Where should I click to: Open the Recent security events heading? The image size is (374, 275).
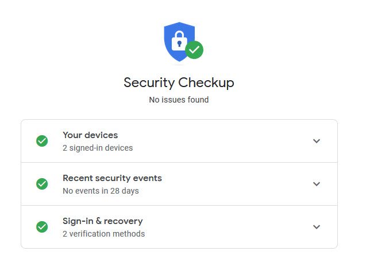(x=112, y=178)
